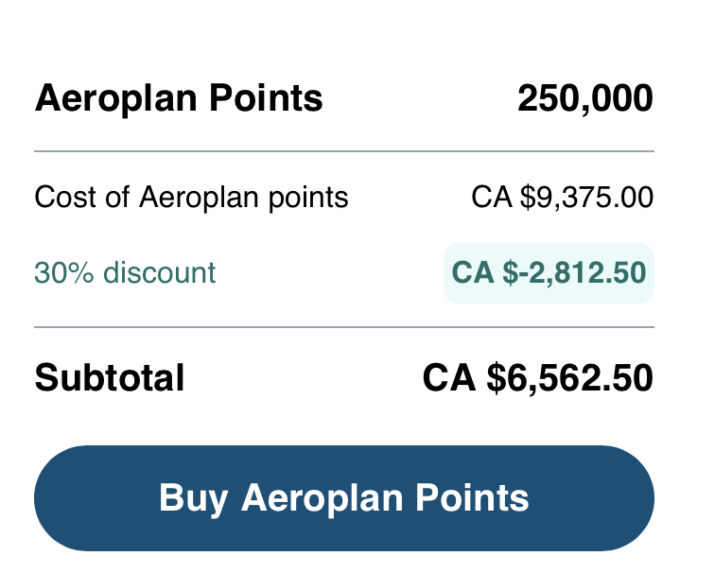715x573 pixels.
Task: Click the word "Buy" on the blue button
Action: (195, 498)
